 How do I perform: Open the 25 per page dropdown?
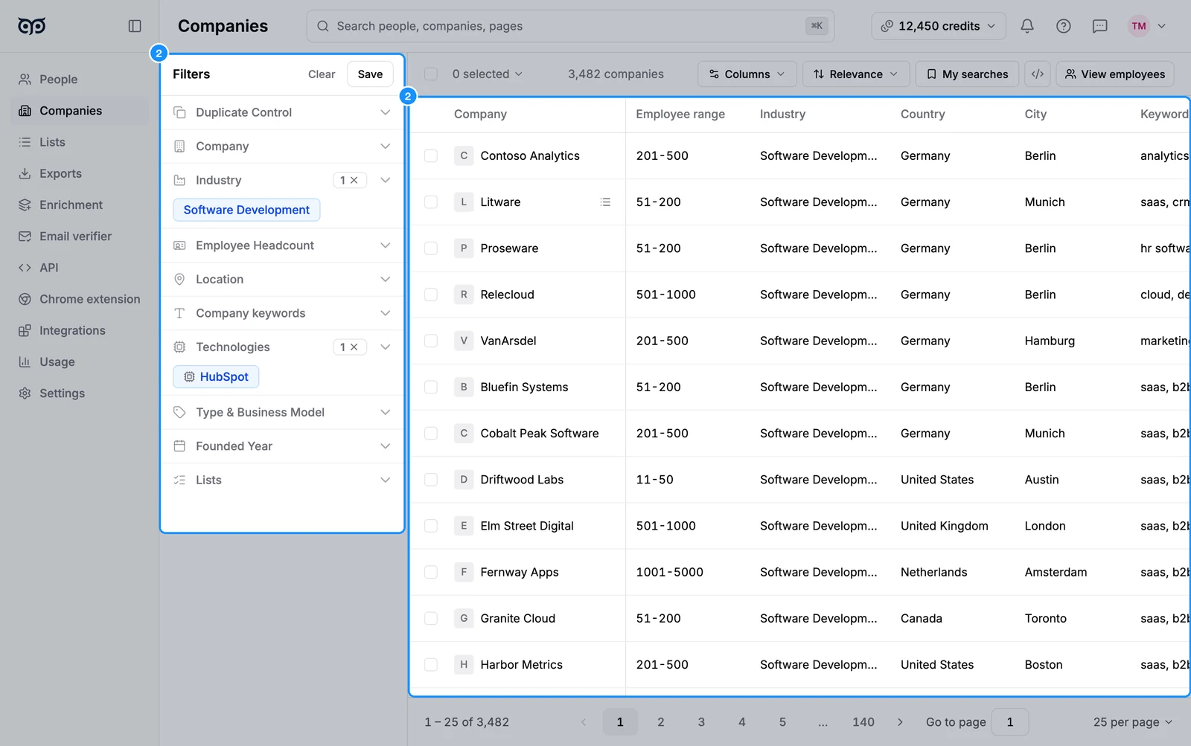(x=1132, y=722)
